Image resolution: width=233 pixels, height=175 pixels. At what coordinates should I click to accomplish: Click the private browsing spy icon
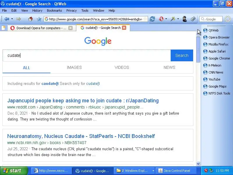coord(185,19)
